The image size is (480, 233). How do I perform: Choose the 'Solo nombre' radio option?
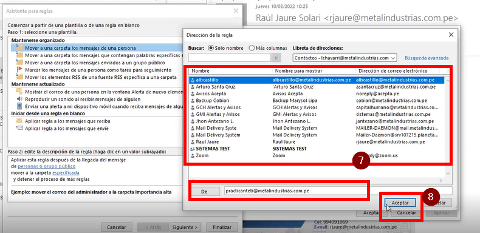coord(225,48)
